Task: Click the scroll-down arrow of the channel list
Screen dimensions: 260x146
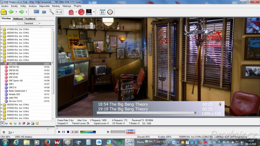Action: [53, 119]
